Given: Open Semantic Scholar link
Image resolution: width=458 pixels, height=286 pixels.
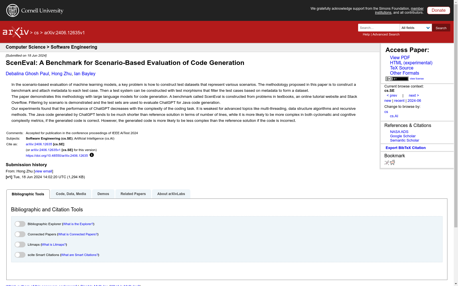Looking at the screenshot, I should pos(404,140).
